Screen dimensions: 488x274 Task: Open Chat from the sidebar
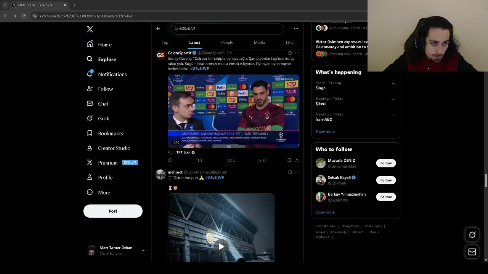pos(98,104)
